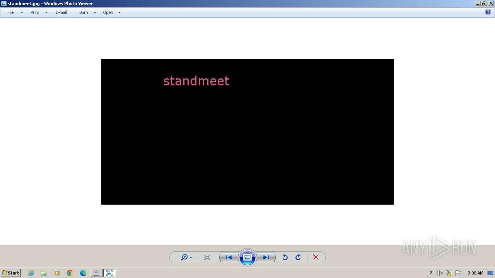The image size is (495, 278).
Task: Start the slide show
Action: tap(247, 257)
